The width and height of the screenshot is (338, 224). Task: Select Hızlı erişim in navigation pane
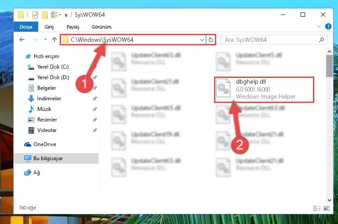[x=46, y=56]
